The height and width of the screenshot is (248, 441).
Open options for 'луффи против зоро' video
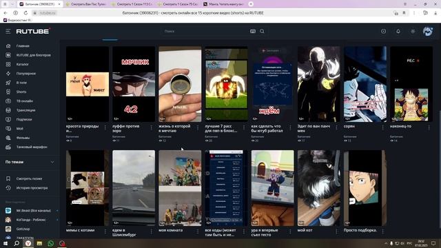coord(152,127)
